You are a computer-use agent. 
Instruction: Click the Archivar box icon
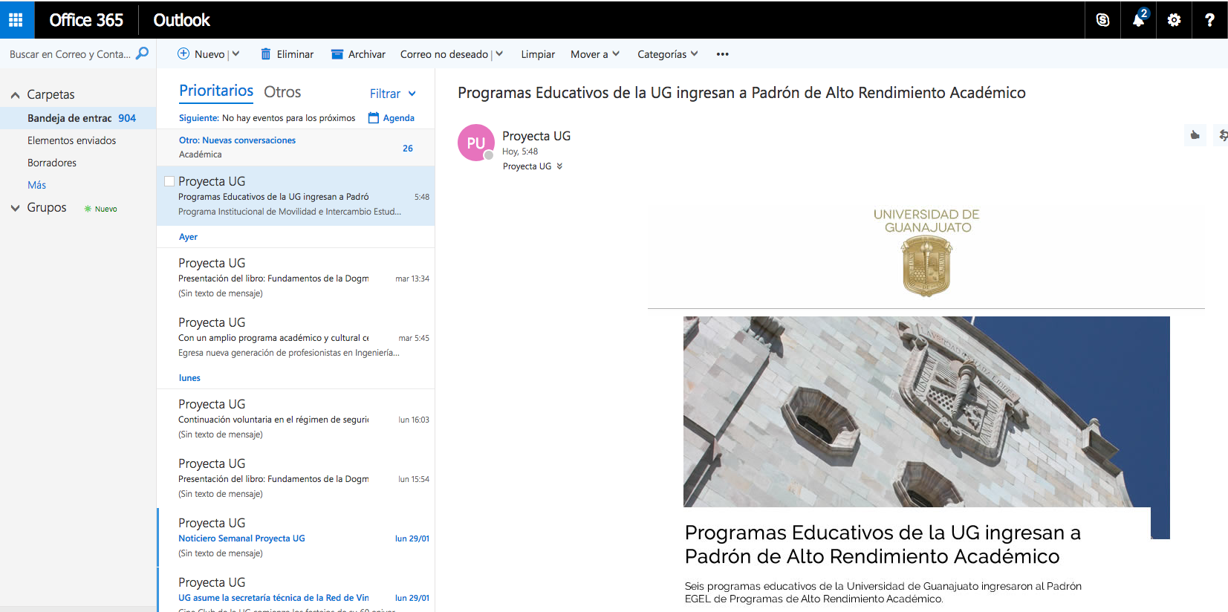[x=337, y=54]
